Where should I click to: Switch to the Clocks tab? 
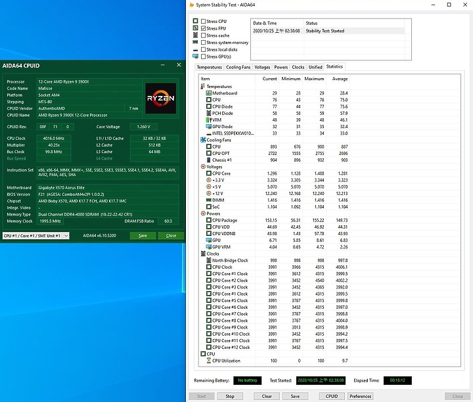tap(298, 67)
